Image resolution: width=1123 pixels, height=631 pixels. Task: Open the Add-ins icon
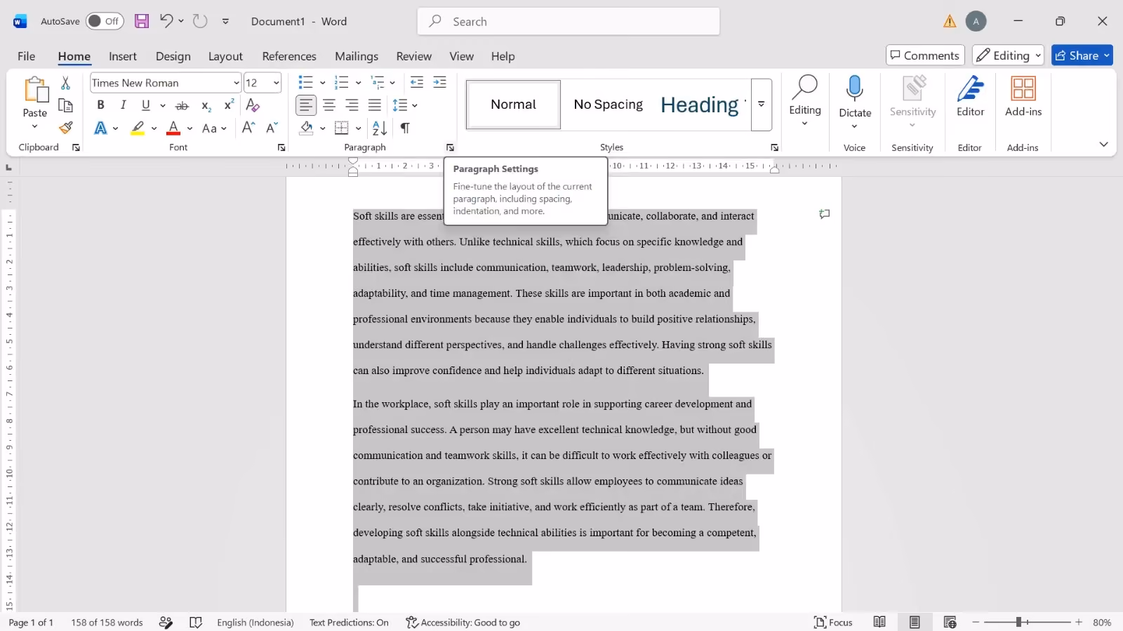tap(1023, 97)
